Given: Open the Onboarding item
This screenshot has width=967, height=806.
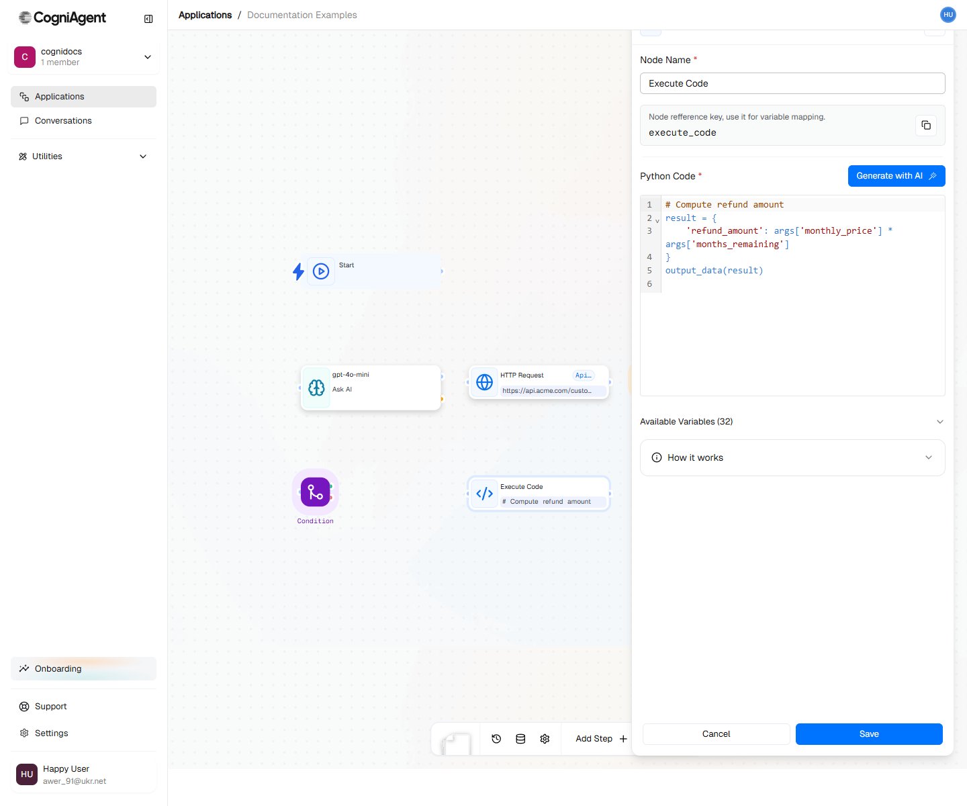Looking at the screenshot, I should click(84, 669).
